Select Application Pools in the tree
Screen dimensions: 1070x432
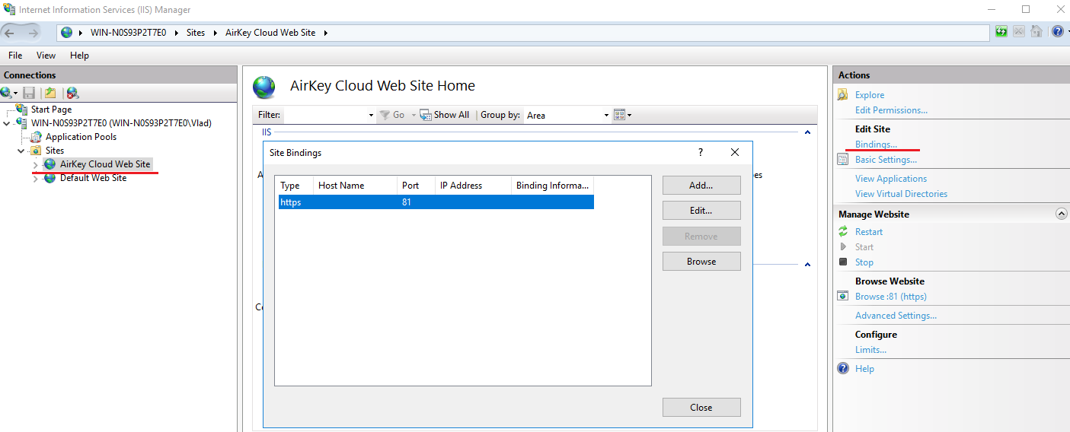pos(81,137)
